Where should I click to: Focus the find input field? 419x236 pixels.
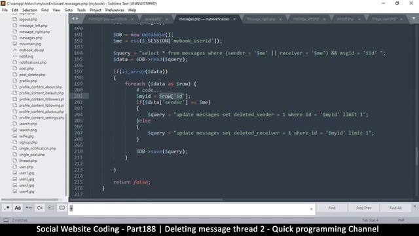(x=191, y=208)
